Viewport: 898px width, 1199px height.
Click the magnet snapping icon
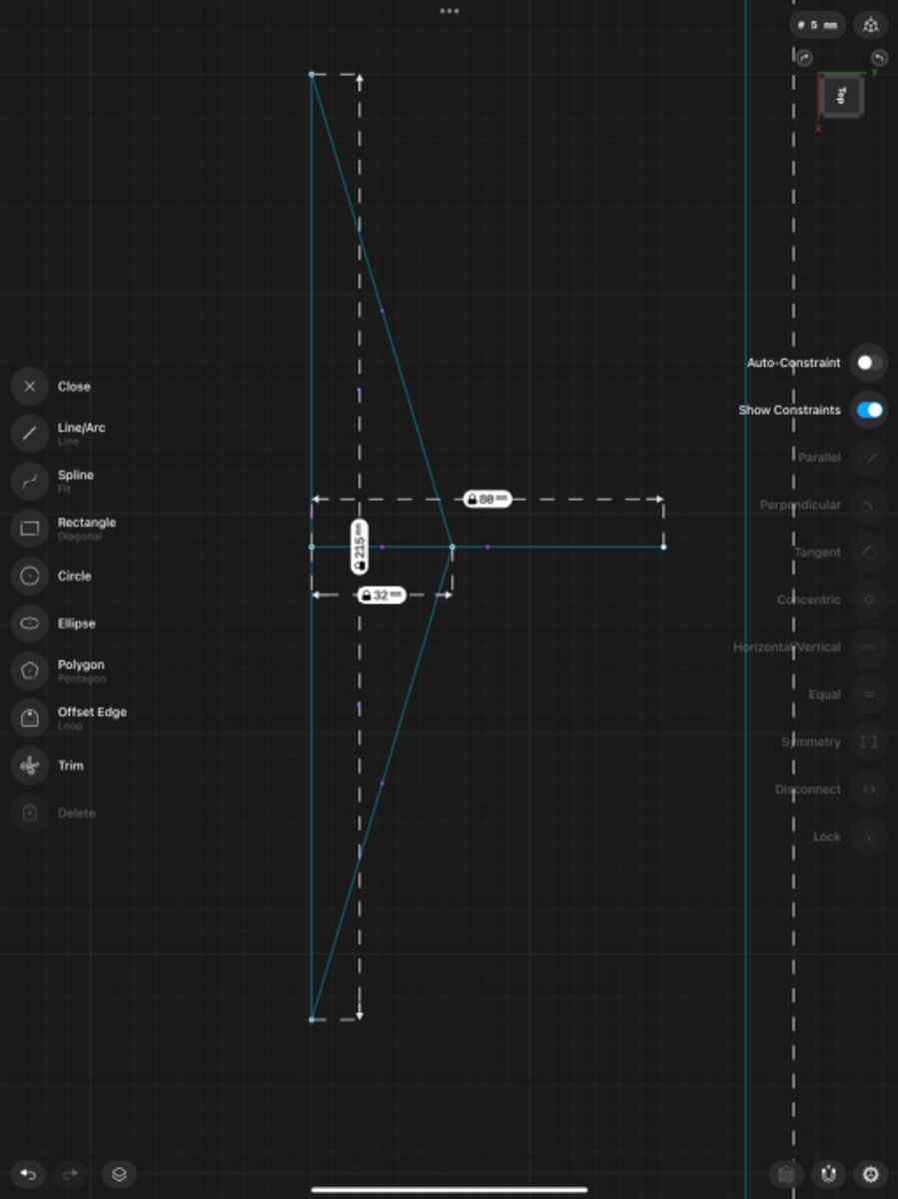tap(828, 1174)
